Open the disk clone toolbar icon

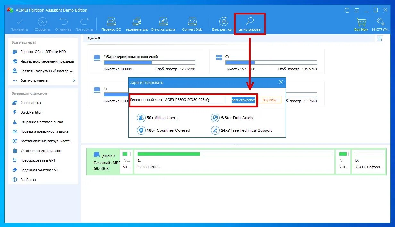pyautogui.click(x=137, y=22)
